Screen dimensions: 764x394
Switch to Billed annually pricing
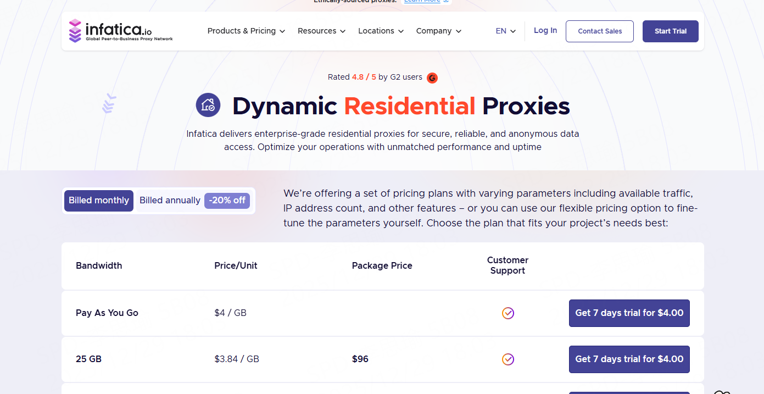(170, 201)
